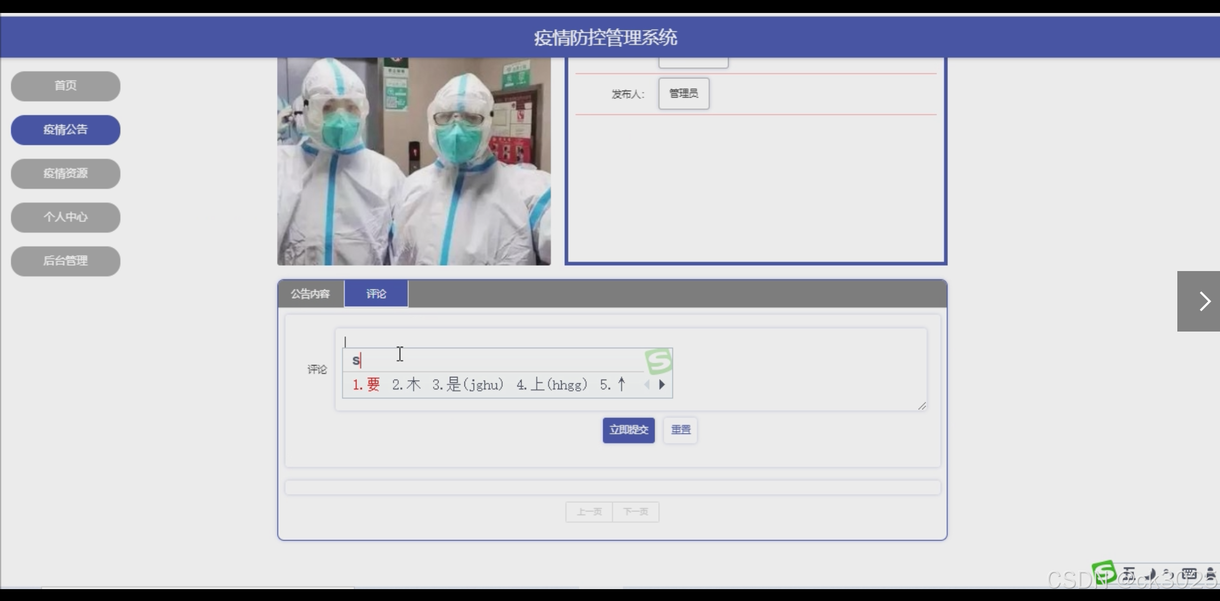Toggle the half-moon full/half width icon

pos(1150,575)
